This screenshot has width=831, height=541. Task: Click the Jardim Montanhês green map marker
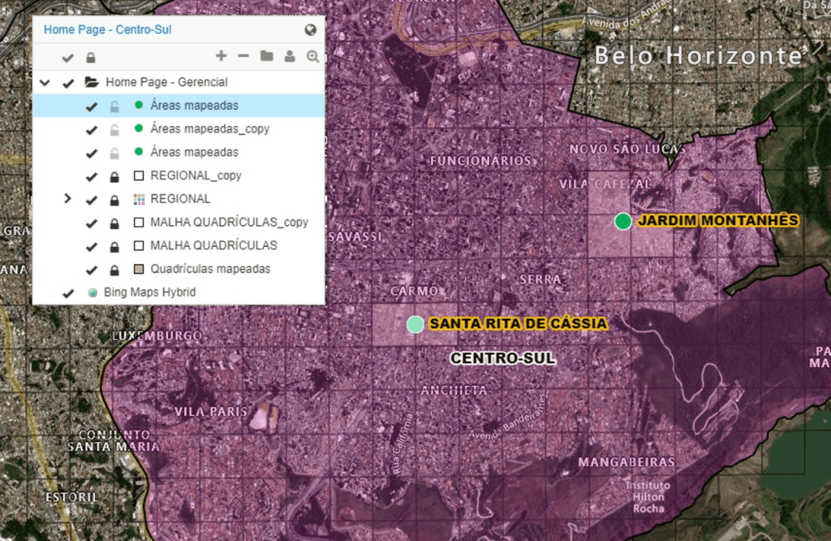pos(622,221)
